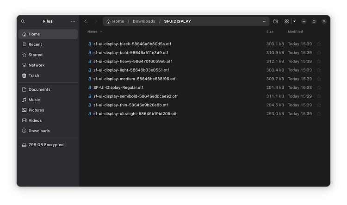Select sf-ui-display-heavy-586470160b9e5.otf
Viewport: 347px width, 205px height.
pos(133,62)
